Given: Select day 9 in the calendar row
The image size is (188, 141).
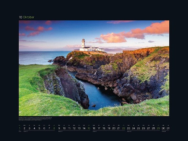Looking at the screenshot, I should 59,128.
